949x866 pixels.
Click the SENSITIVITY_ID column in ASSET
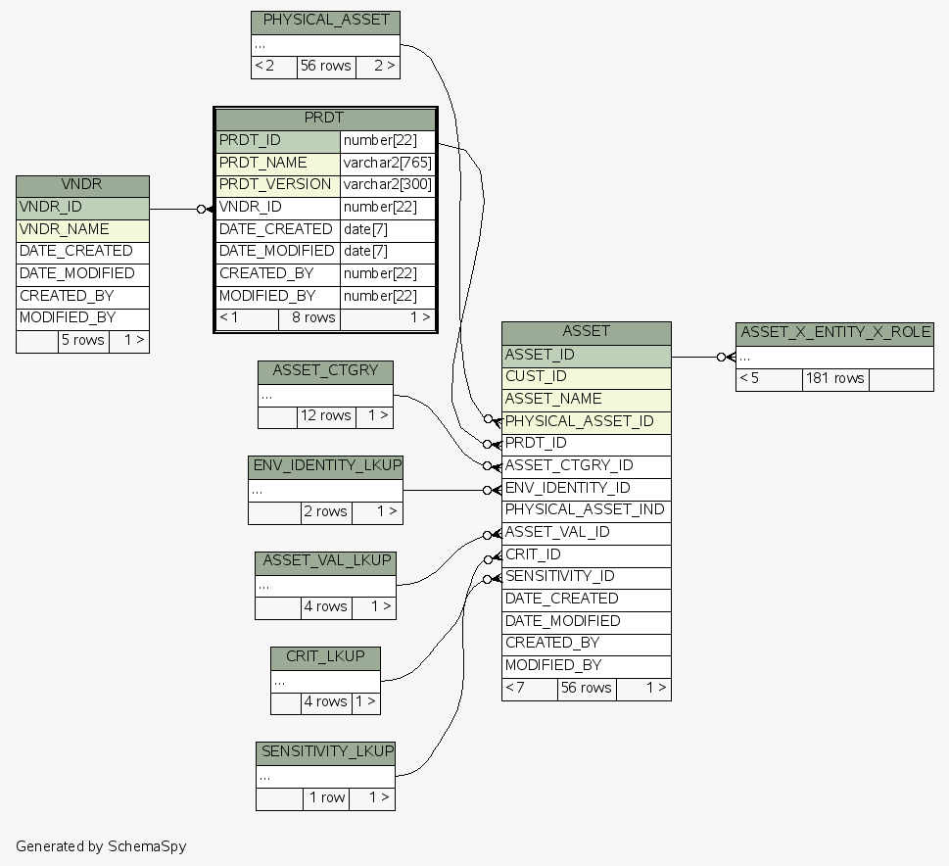[586, 577]
